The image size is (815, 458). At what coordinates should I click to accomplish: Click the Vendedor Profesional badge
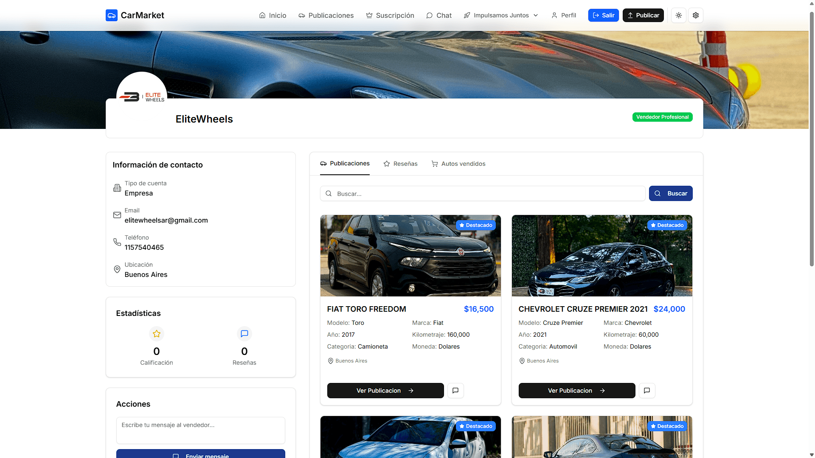(x=662, y=117)
